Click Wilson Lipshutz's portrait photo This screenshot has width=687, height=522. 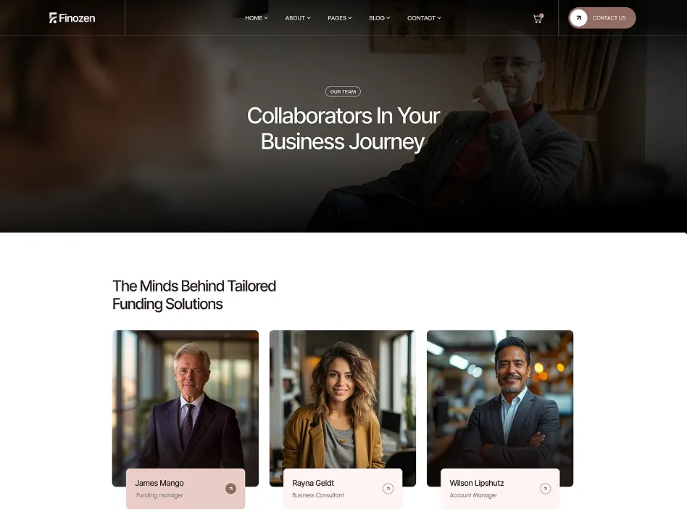pos(500,399)
